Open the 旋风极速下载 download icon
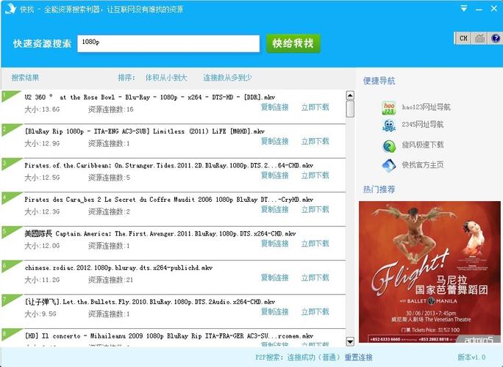Image resolution: width=503 pixels, height=367 pixels. pos(389,145)
